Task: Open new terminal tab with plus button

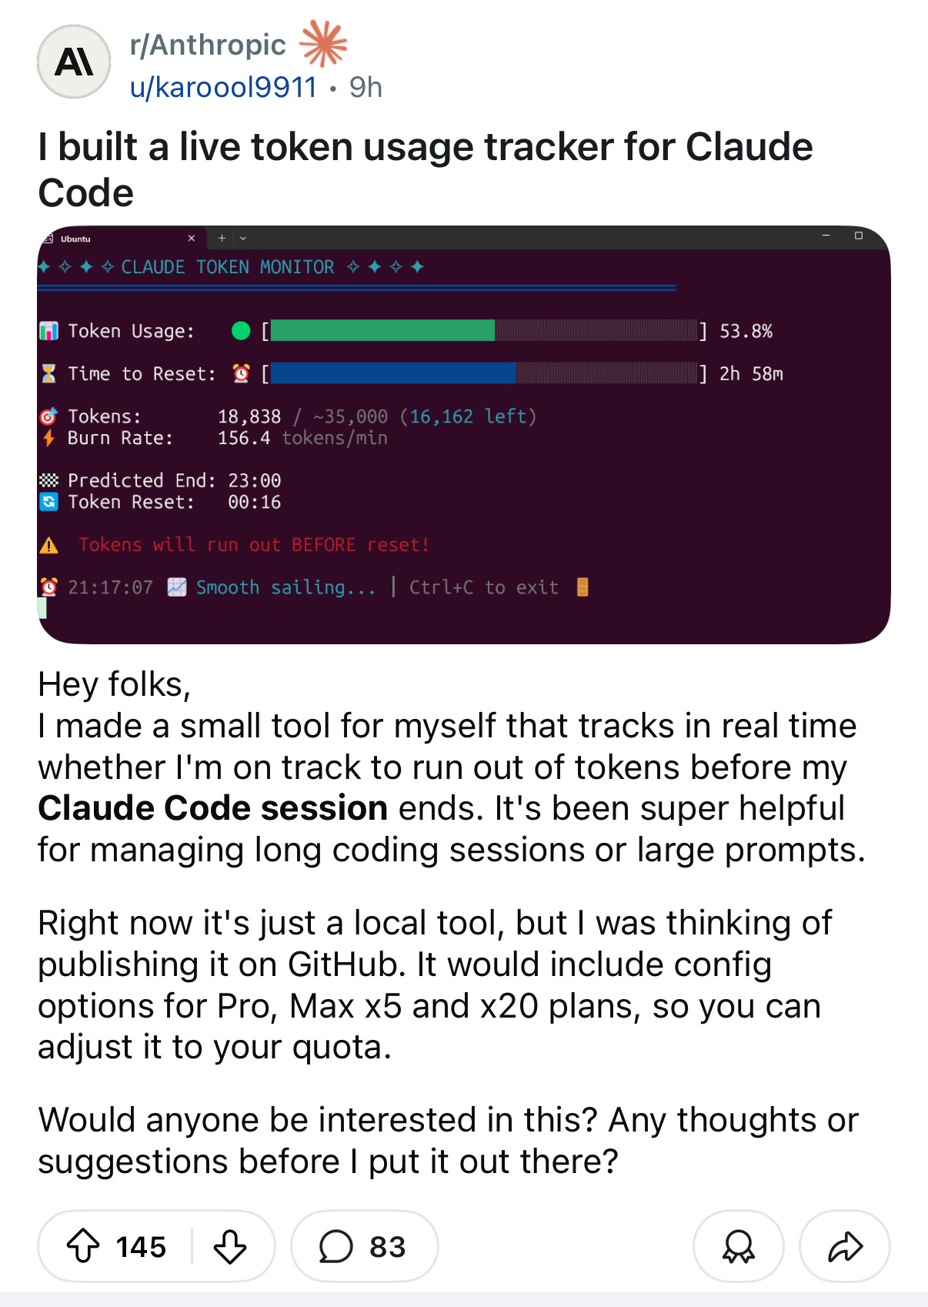Action: click(x=222, y=238)
